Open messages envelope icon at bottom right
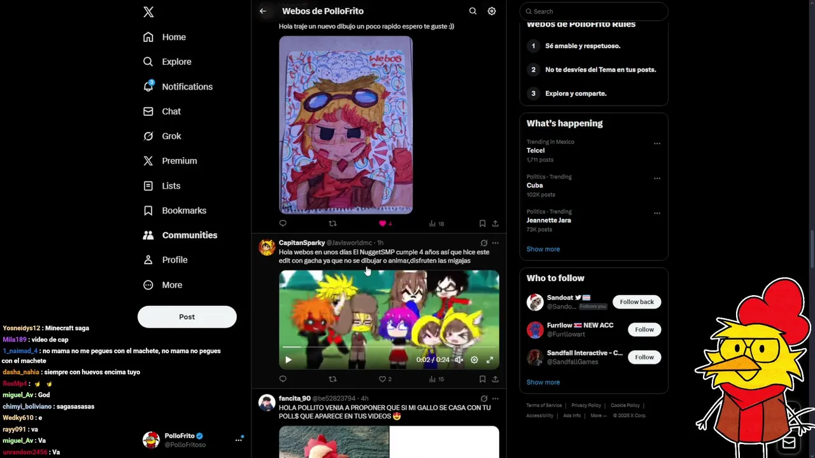The width and height of the screenshot is (815, 458). click(789, 443)
